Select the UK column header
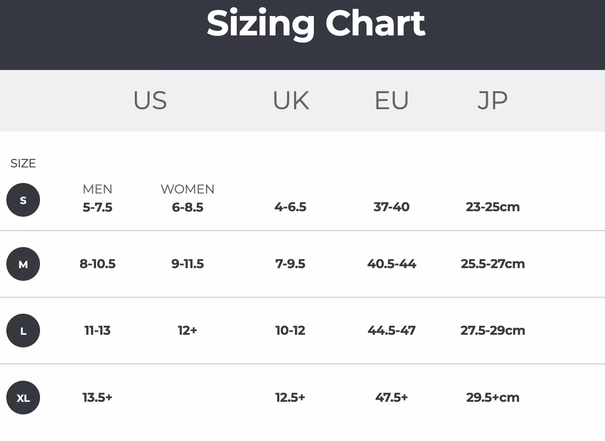This screenshot has width=605, height=441. point(291,100)
